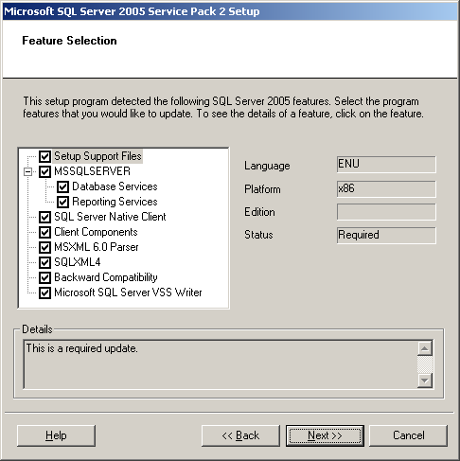Click the Platform label

[262, 189]
